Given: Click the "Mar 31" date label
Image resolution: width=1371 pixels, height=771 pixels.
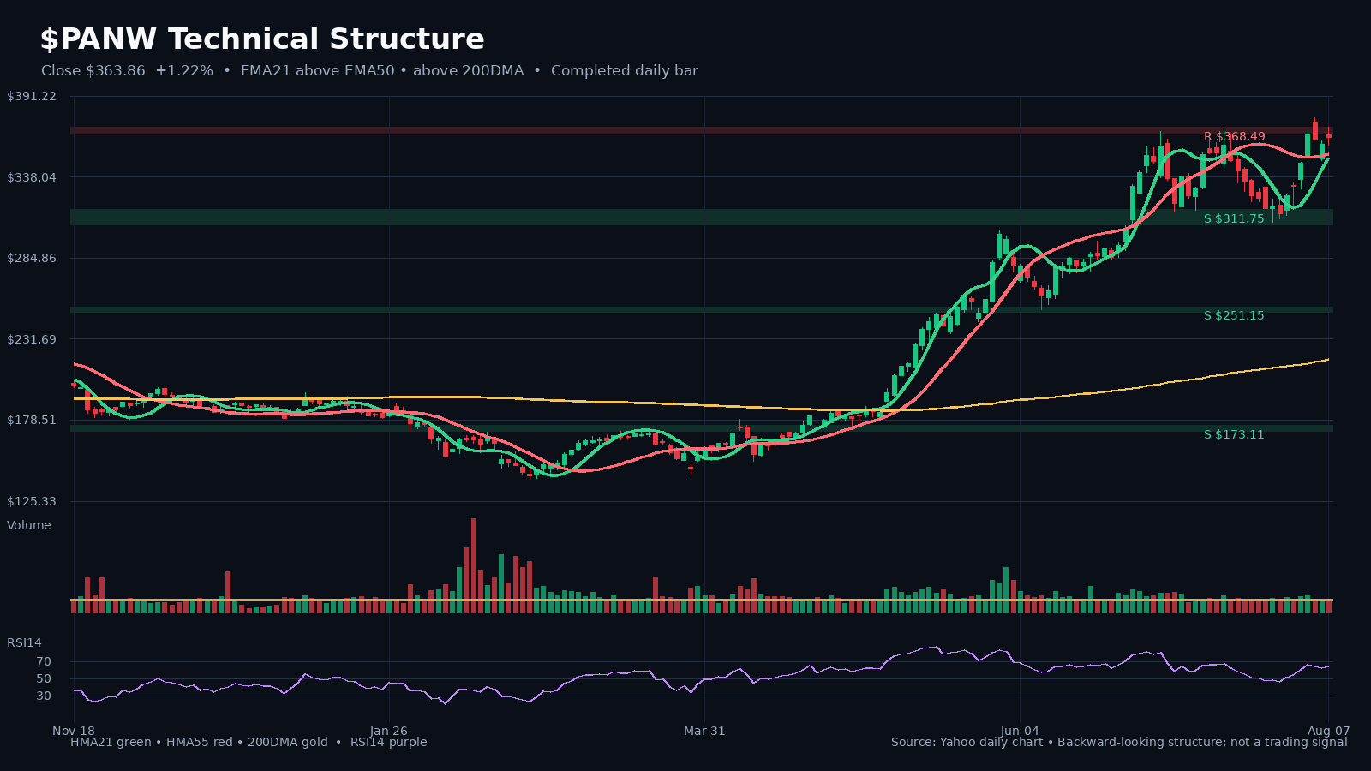Looking at the screenshot, I should tap(704, 731).
